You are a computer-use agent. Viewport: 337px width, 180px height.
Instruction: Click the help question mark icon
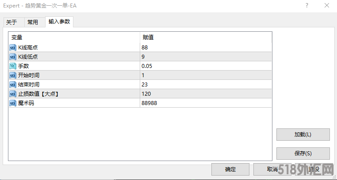tap(307, 6)
